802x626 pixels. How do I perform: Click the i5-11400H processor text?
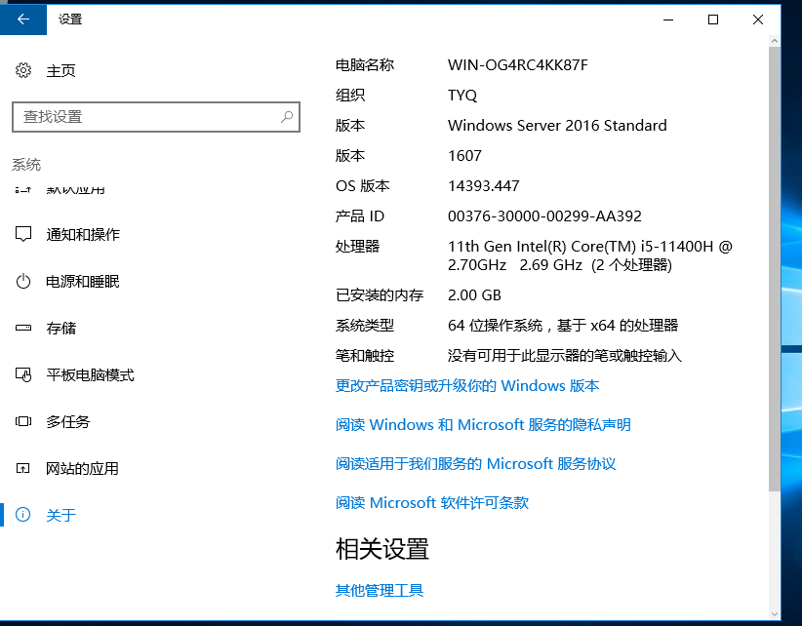(590, 255)
